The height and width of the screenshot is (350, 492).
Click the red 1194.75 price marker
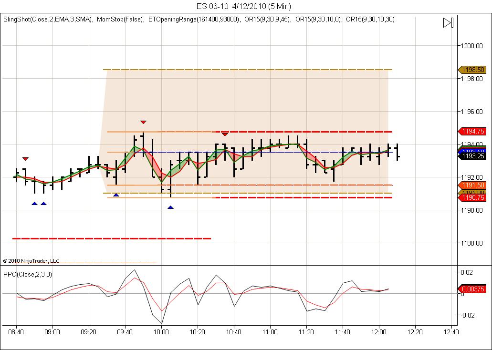(x=472, y=132)
